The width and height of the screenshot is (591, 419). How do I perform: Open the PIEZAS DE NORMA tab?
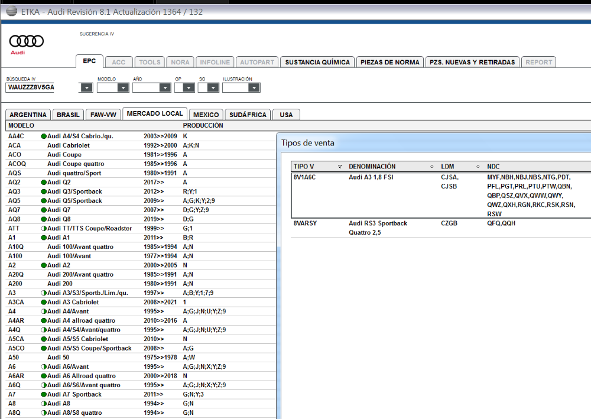(389, 62)
